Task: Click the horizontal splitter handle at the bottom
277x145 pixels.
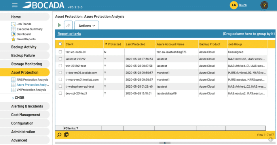Action: point(165,143)
